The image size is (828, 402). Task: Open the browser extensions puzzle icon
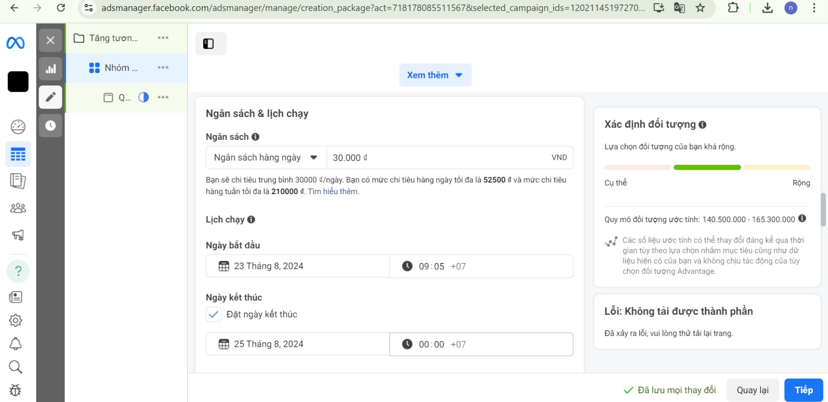[x=733, y=8]
